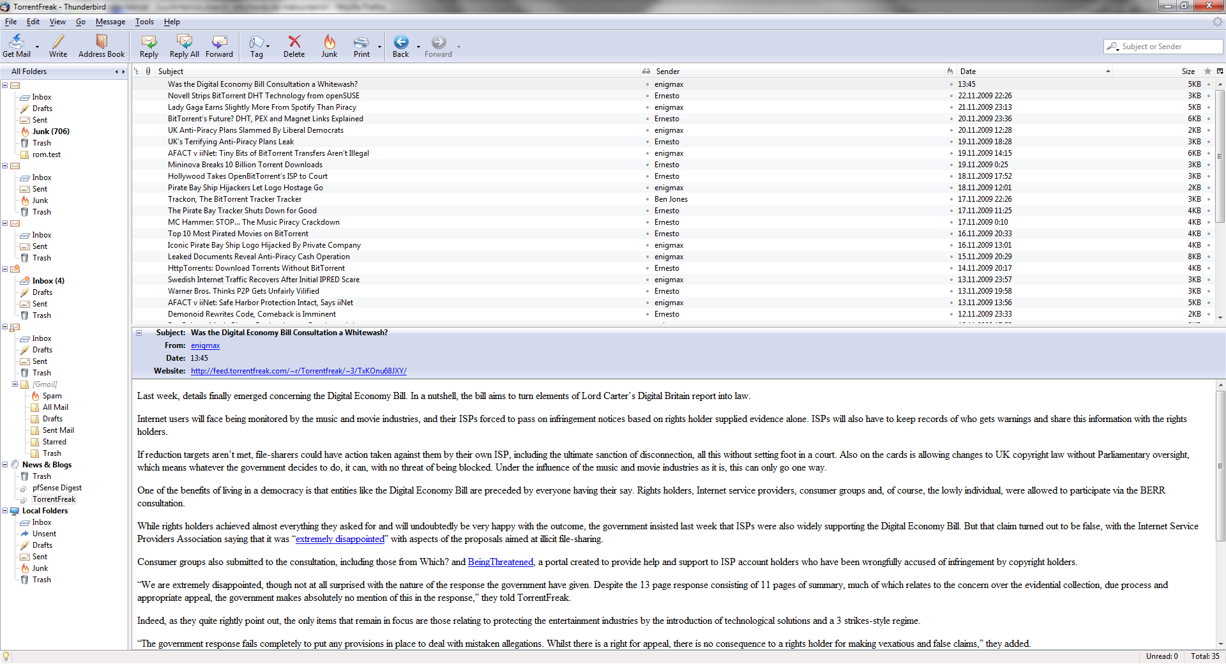Click the Write pencil icon

point(58,42)
